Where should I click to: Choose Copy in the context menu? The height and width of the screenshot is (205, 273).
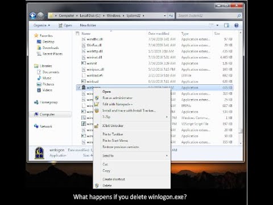106,171
